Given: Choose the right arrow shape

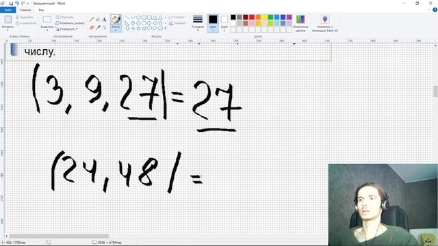Looking at the screenshot, I should coord(149,23).
